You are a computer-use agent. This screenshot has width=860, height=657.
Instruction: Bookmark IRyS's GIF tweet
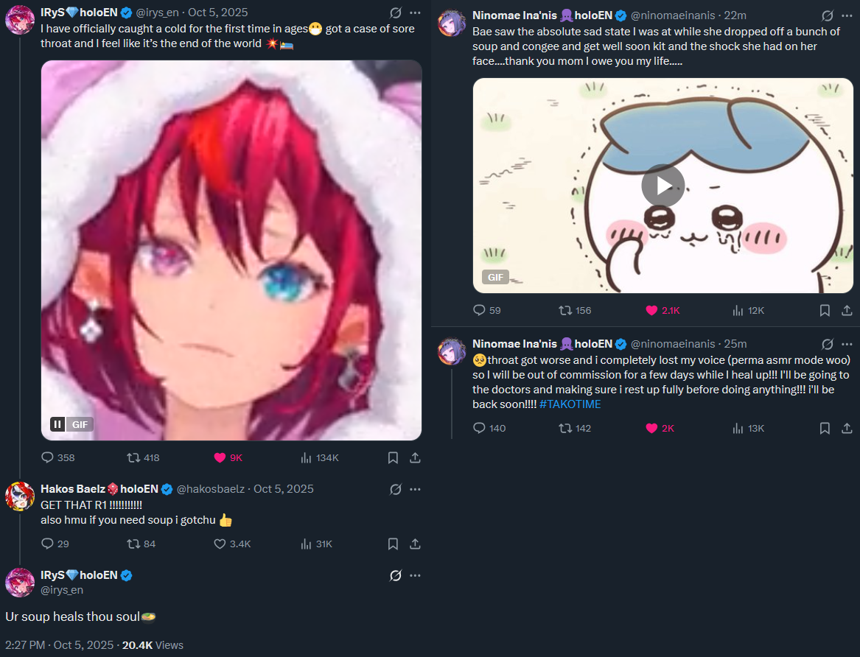coord(393,457)
